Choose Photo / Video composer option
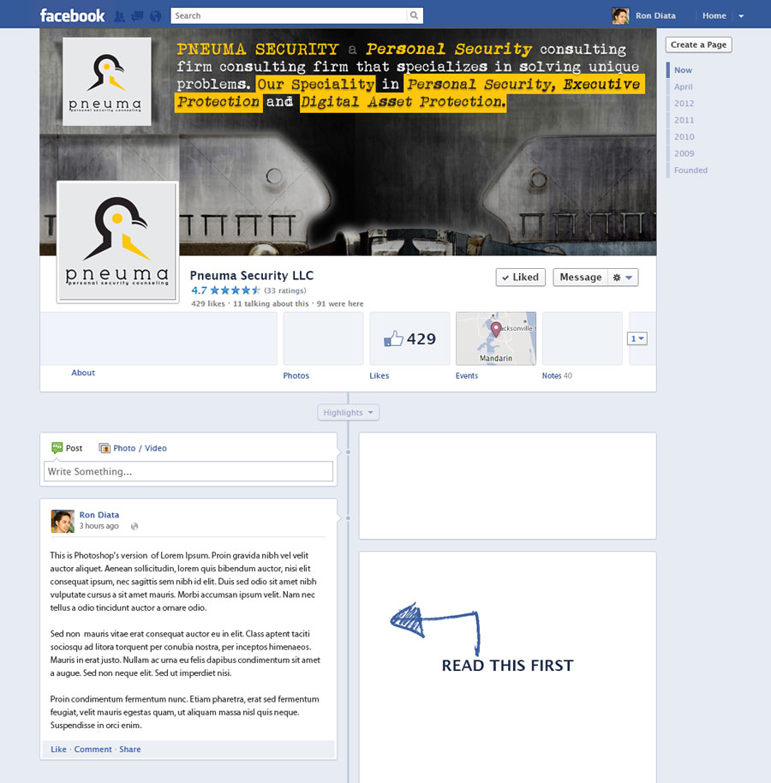 coord(133,448)
